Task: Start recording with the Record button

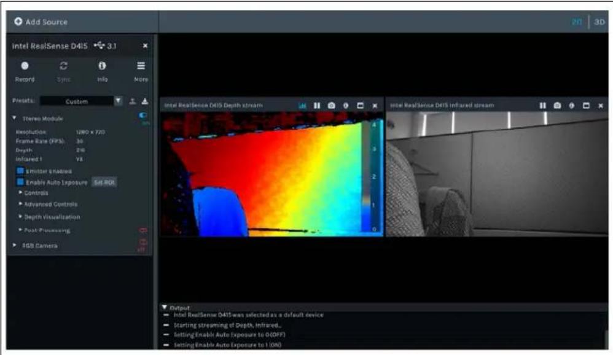Action: tap(25, 66)
